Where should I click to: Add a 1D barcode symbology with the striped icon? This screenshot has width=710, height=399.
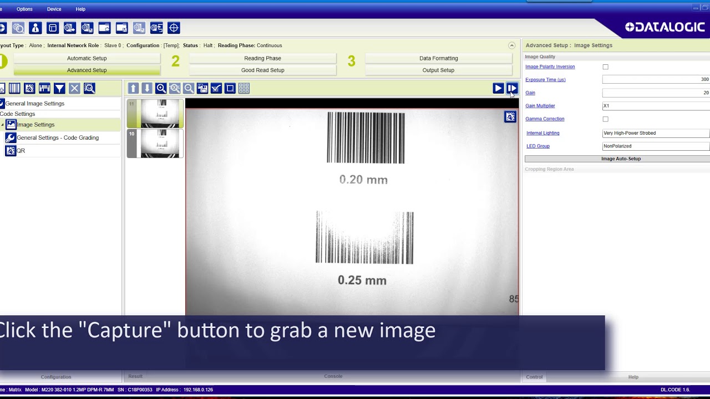click(14, 88)
